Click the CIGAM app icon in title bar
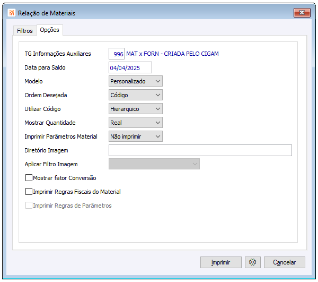Screen dimensions: 318x282 point(12,13)
